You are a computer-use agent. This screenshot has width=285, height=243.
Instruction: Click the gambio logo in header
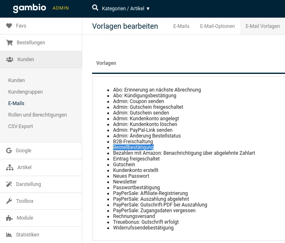[x=30, y=8]
